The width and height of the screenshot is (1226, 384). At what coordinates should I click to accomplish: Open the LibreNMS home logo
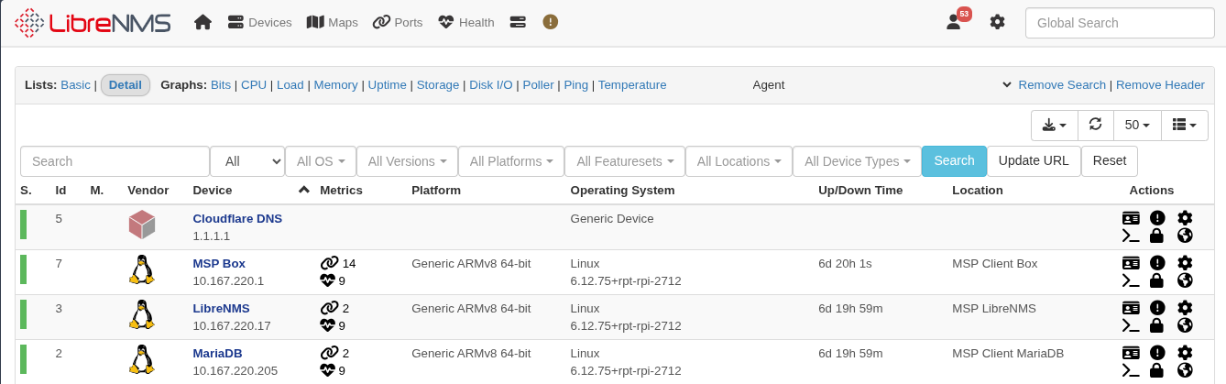[93, 22]
